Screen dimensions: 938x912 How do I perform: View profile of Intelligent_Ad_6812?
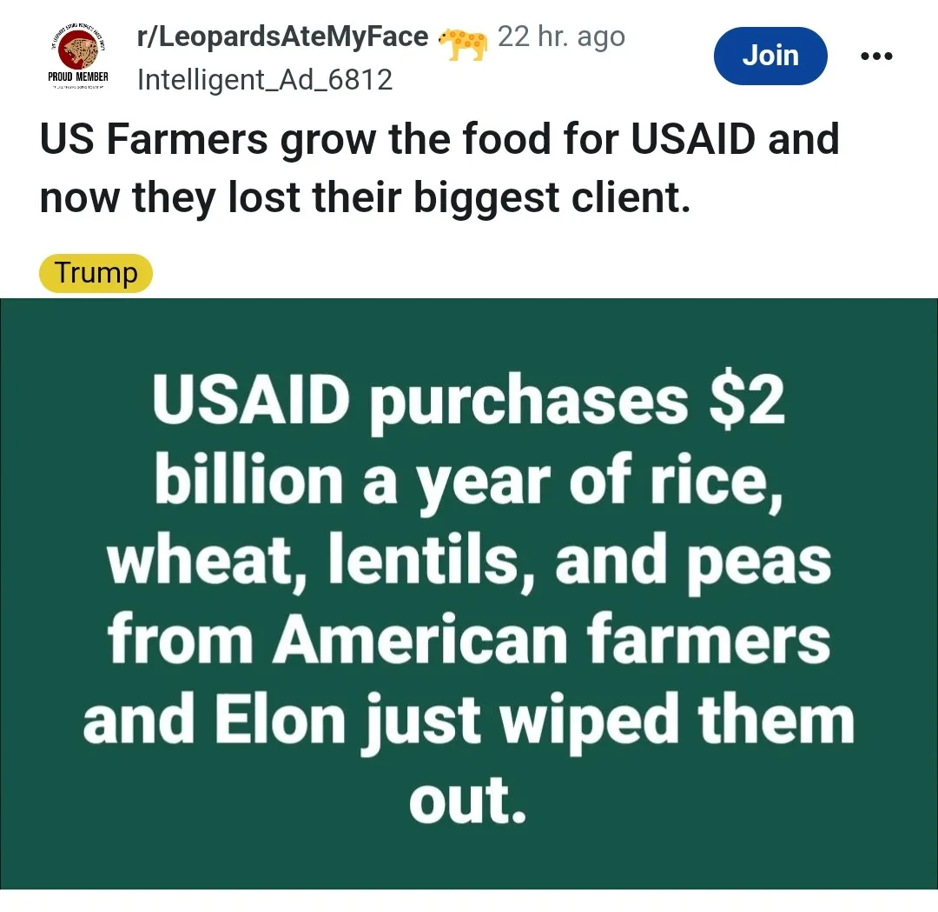265,80
